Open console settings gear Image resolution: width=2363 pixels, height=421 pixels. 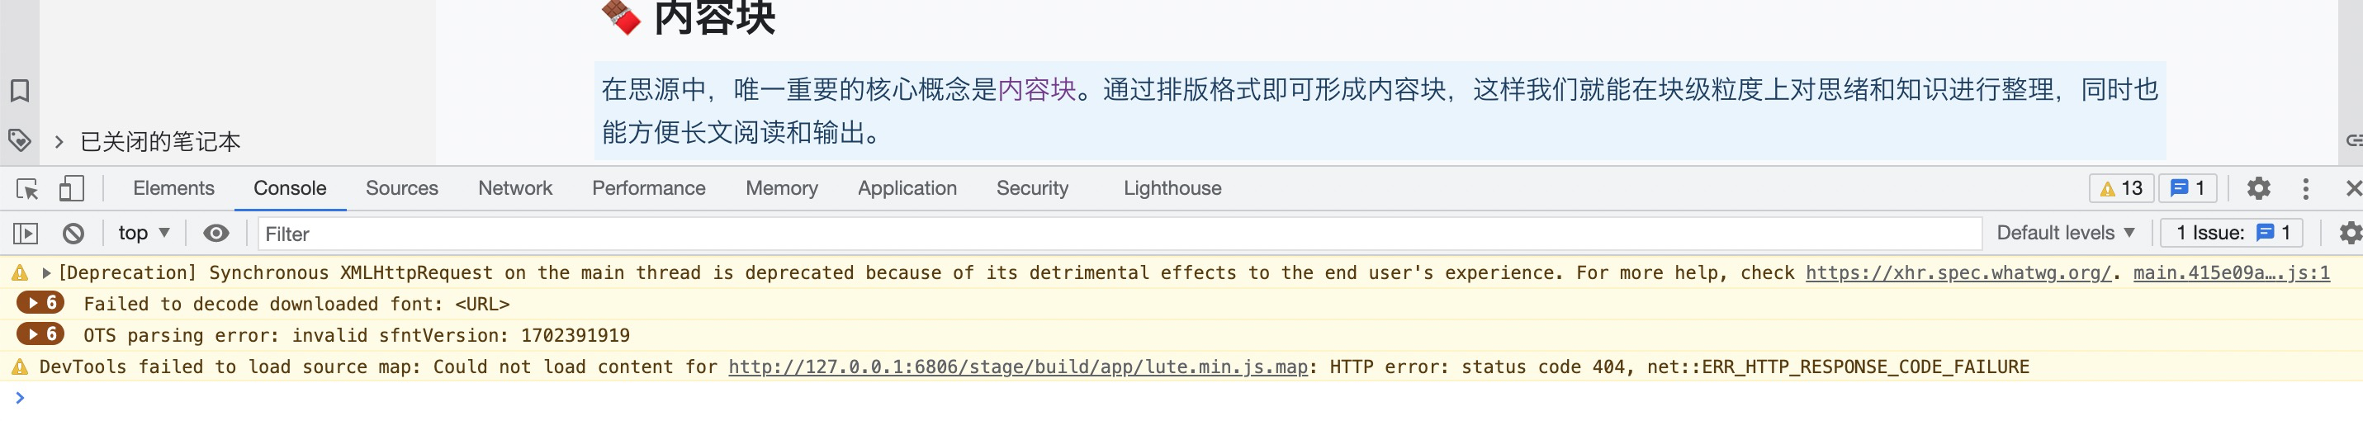(x=2350, y=234)
